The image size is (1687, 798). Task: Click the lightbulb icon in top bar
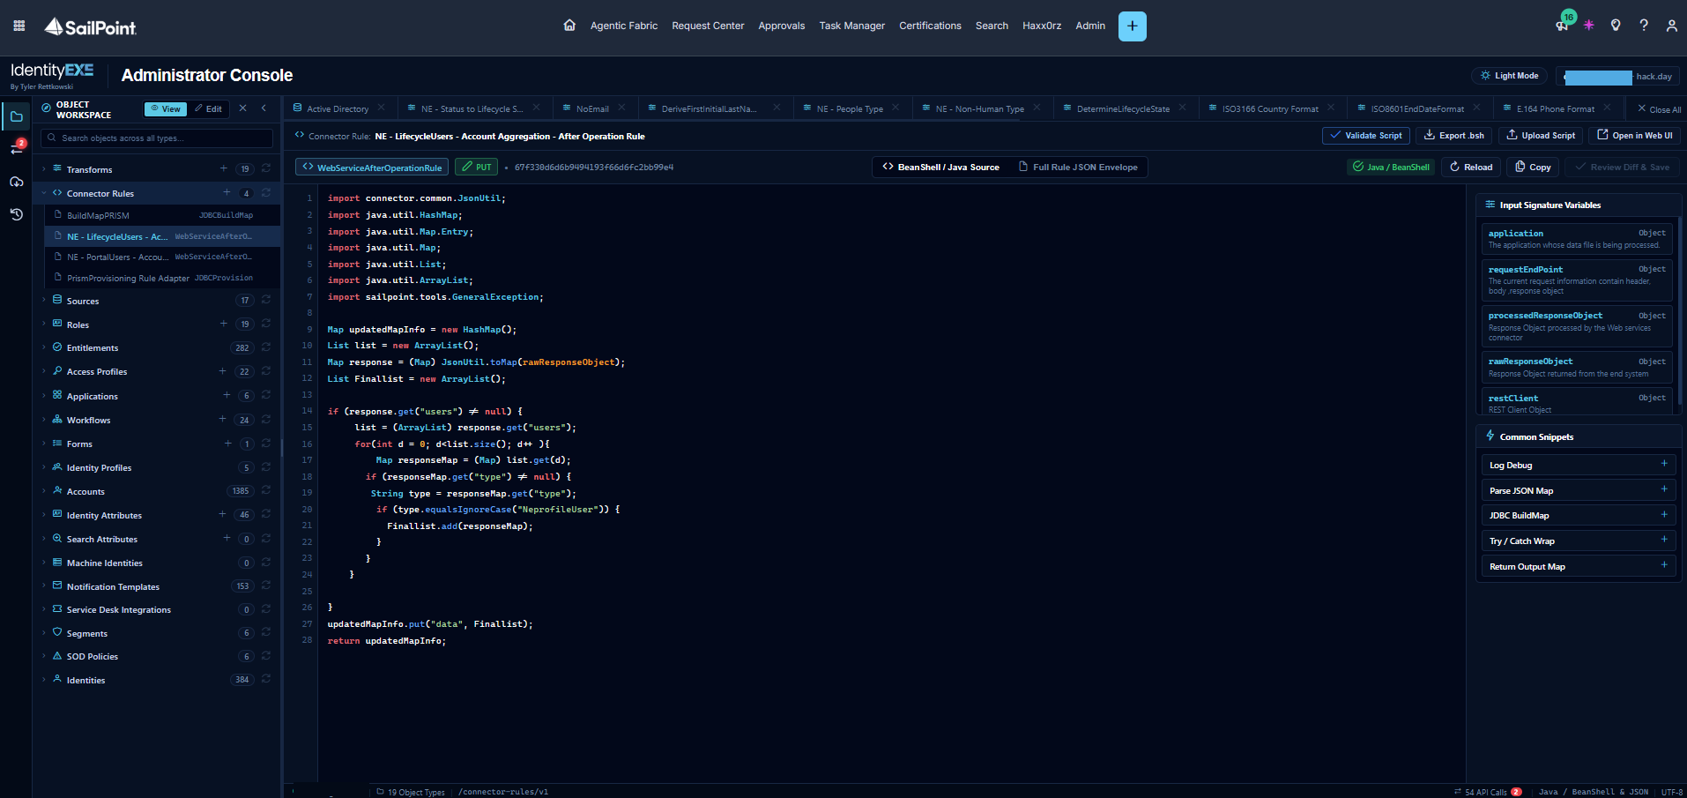[1616, 26]
